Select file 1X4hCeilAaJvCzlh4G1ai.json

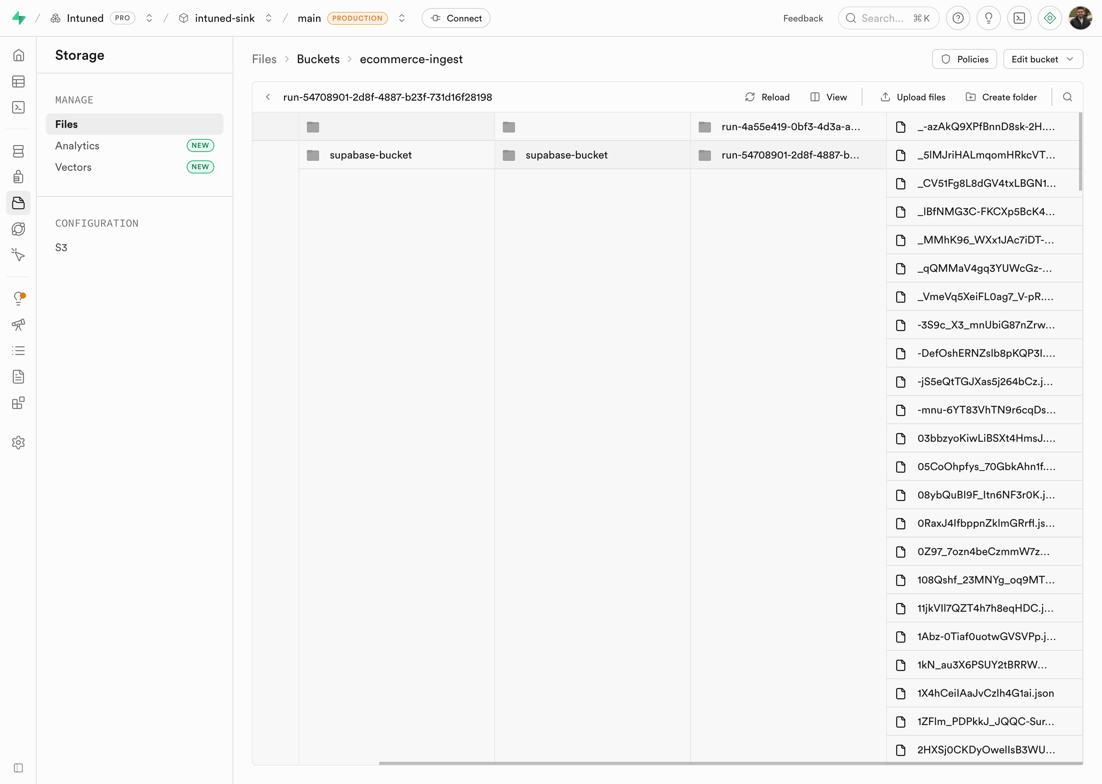click(x=984, y=693)
